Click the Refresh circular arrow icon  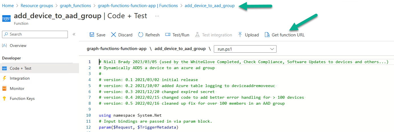point(141,35)
